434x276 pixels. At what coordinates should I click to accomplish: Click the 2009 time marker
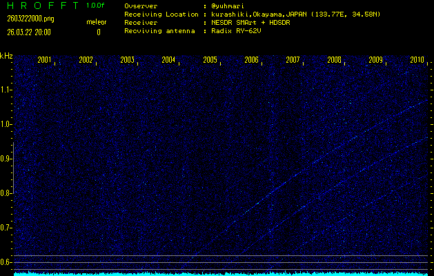pyautogui.click(x=375, y=60)
